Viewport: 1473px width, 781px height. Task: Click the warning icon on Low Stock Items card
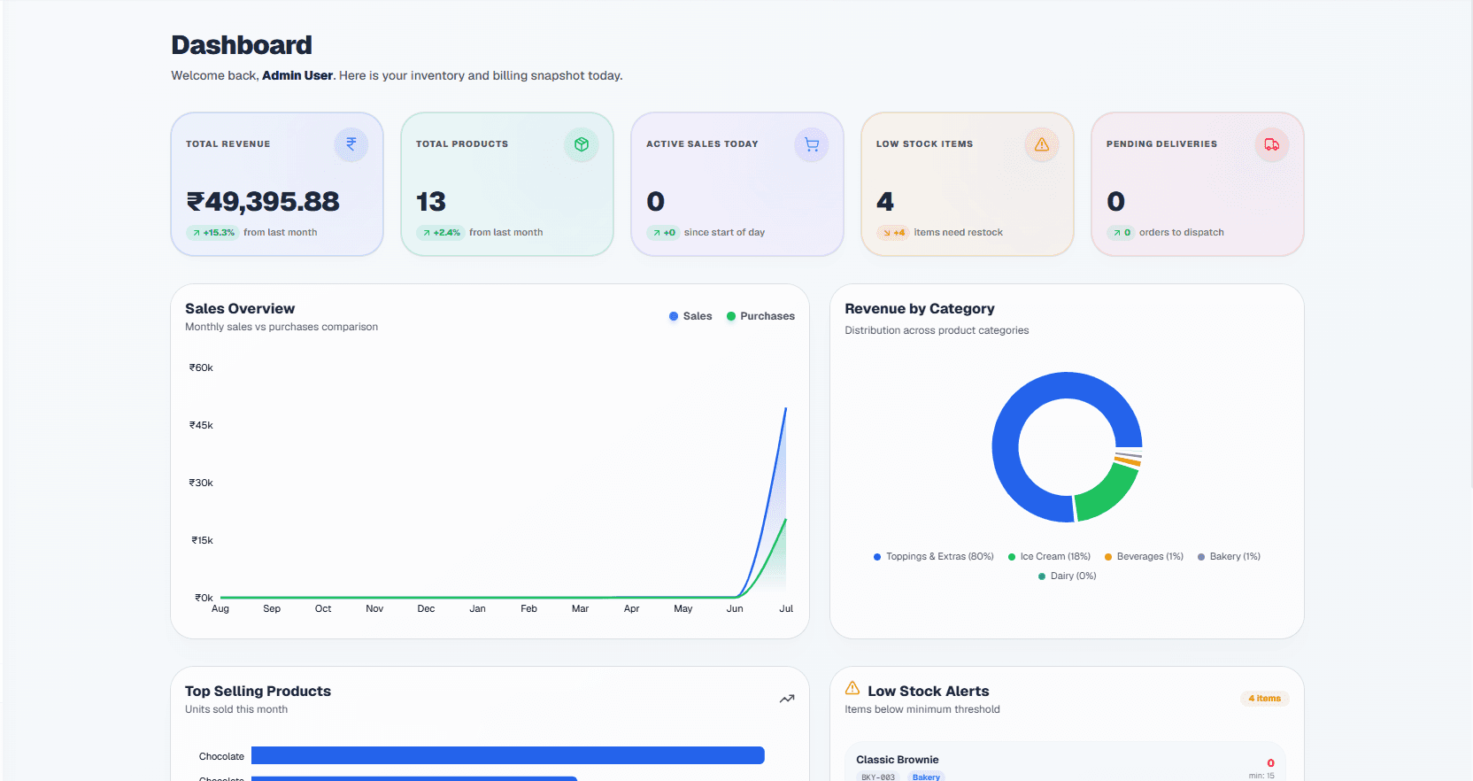pyautogui.click(x=1042, y=144)
